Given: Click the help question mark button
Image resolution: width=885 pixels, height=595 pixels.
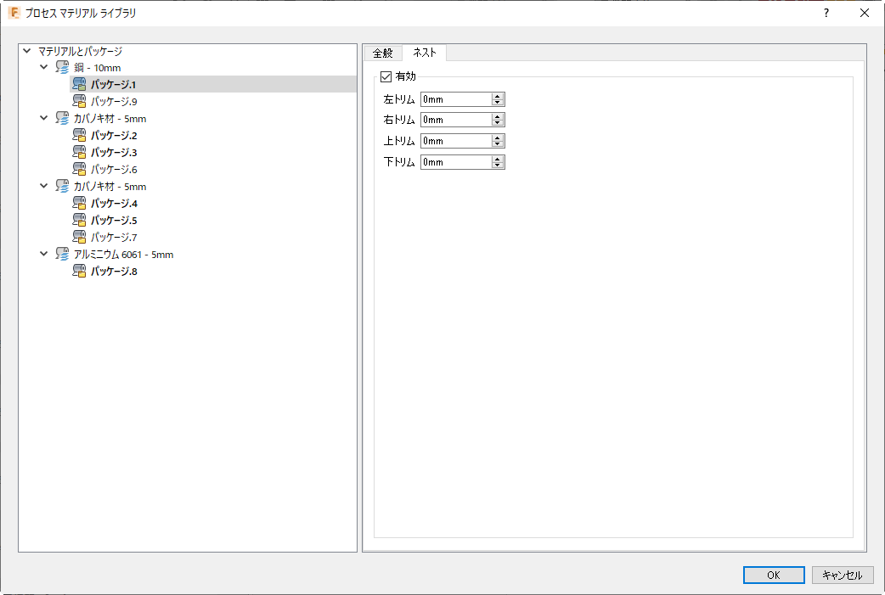Looking at the screenshot, I should pyautogui.click(x=826, y=13).
